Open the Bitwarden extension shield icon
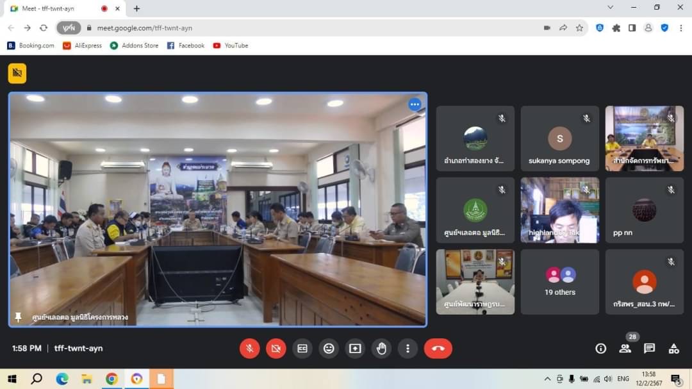The image size is (692, 389). pyautogui.click(x=600, y=28)
